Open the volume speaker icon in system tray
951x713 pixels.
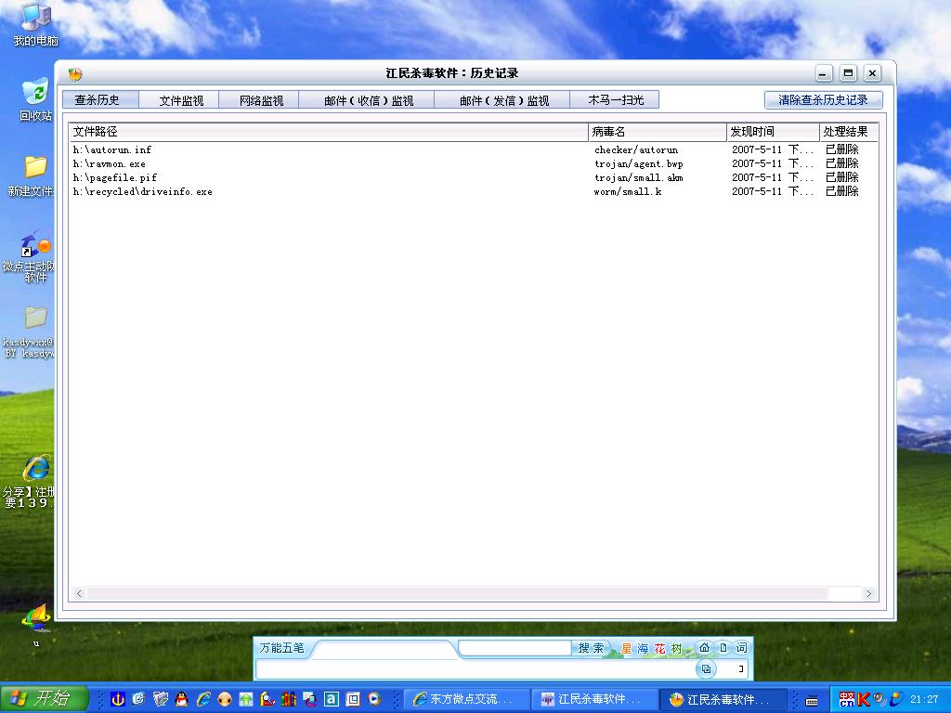(x=879, y=699)
